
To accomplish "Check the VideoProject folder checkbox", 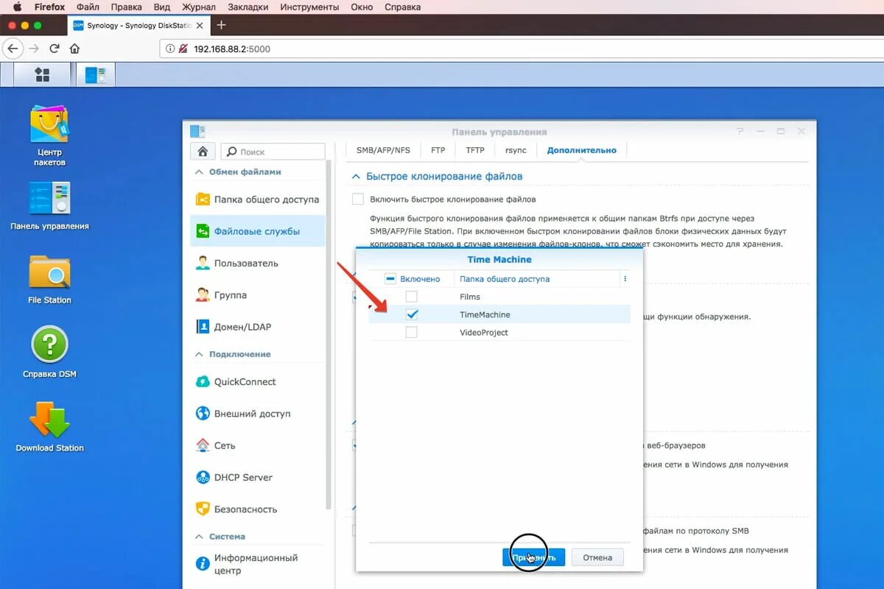I will point(411,332).
